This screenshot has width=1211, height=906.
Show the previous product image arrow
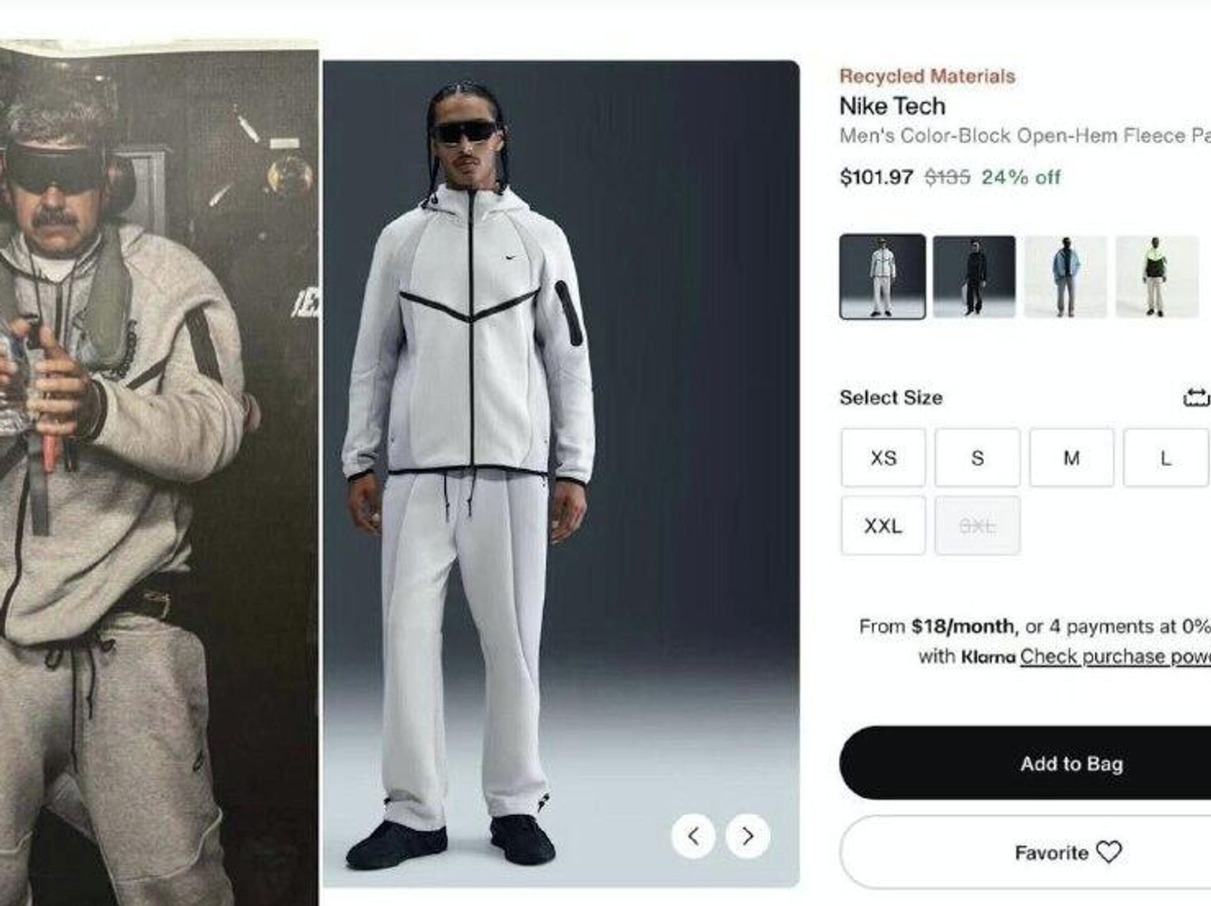[693, 837]
